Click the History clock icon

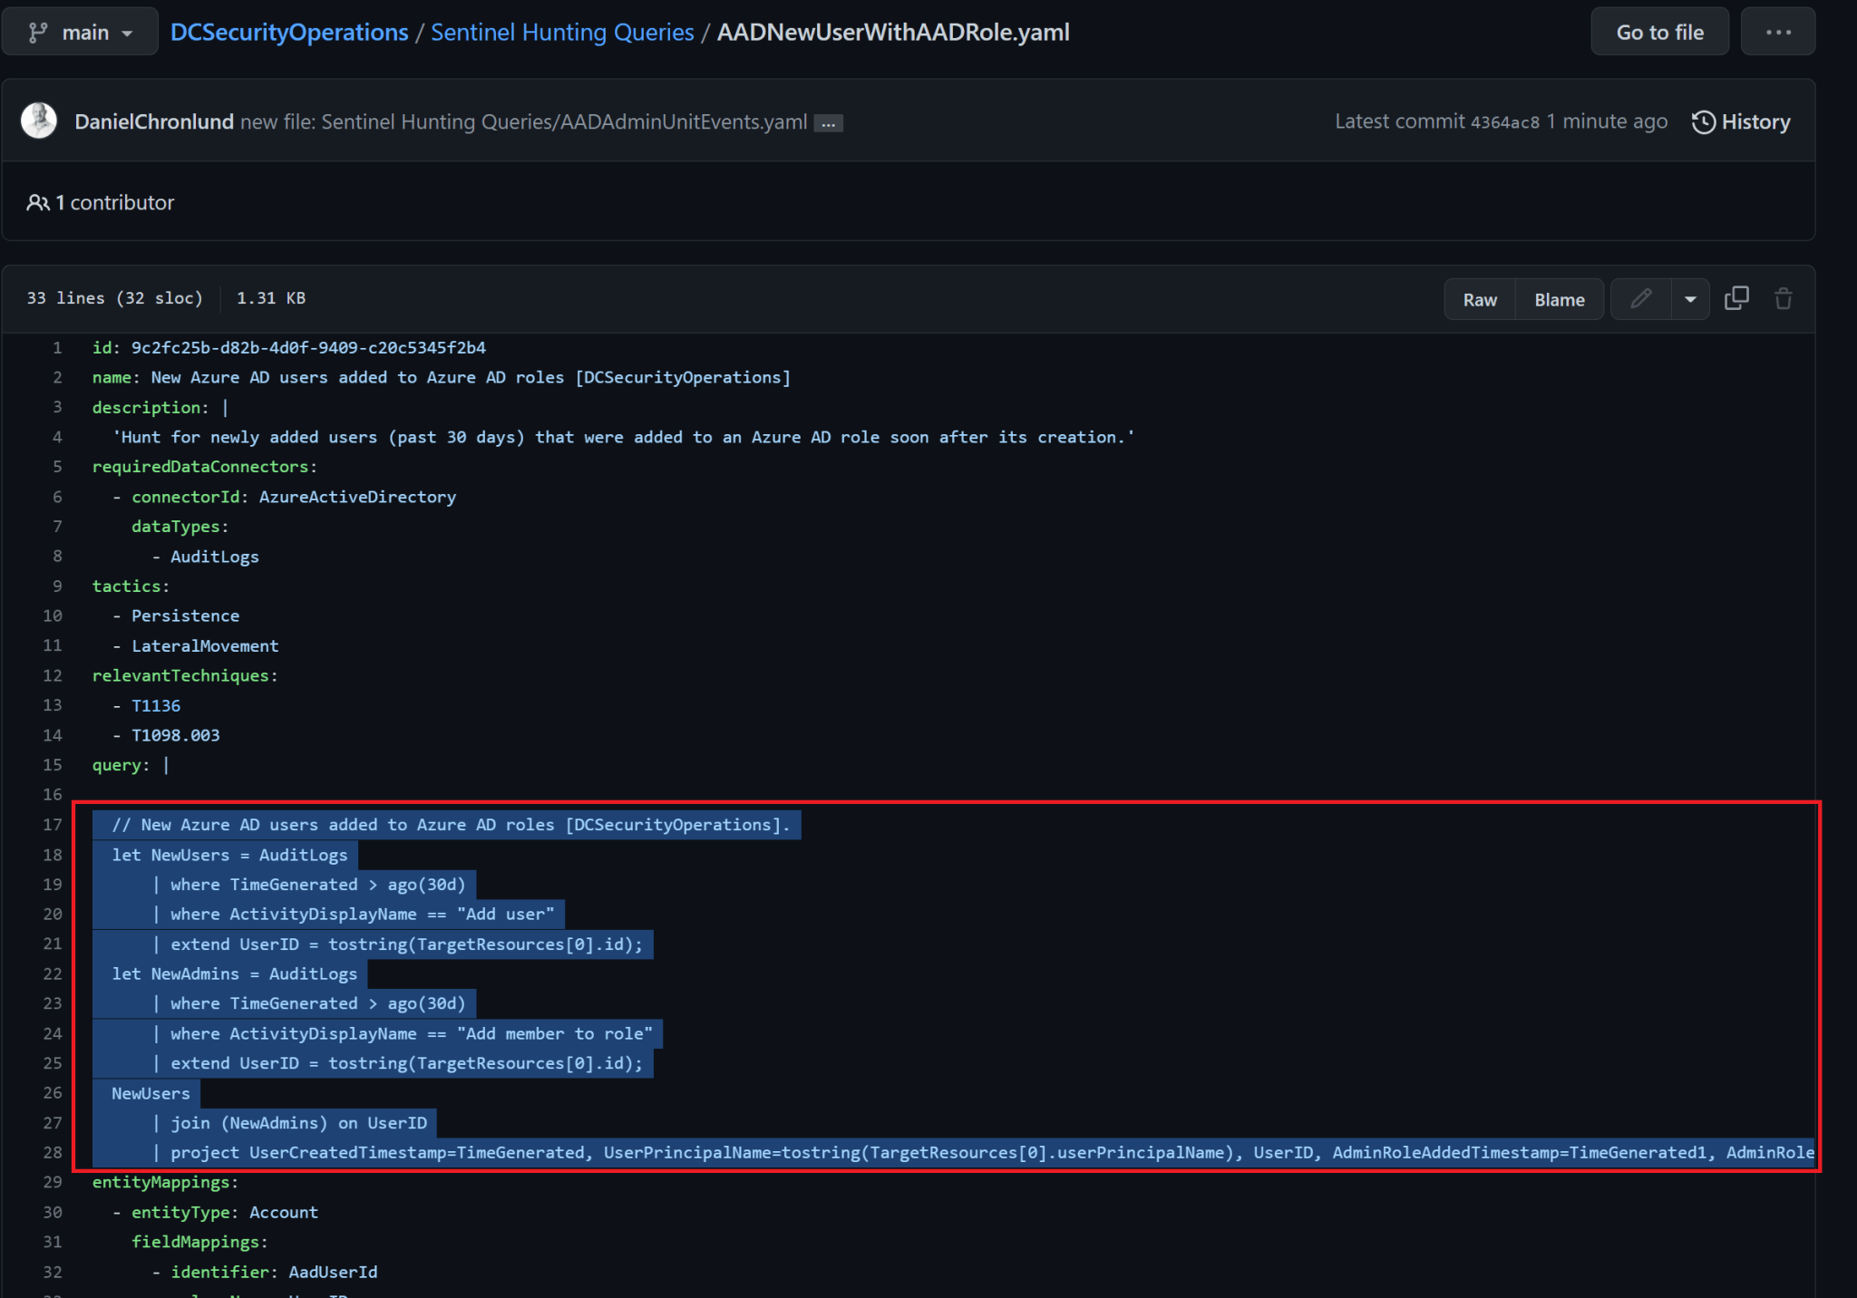click(x=1703, y=121)
